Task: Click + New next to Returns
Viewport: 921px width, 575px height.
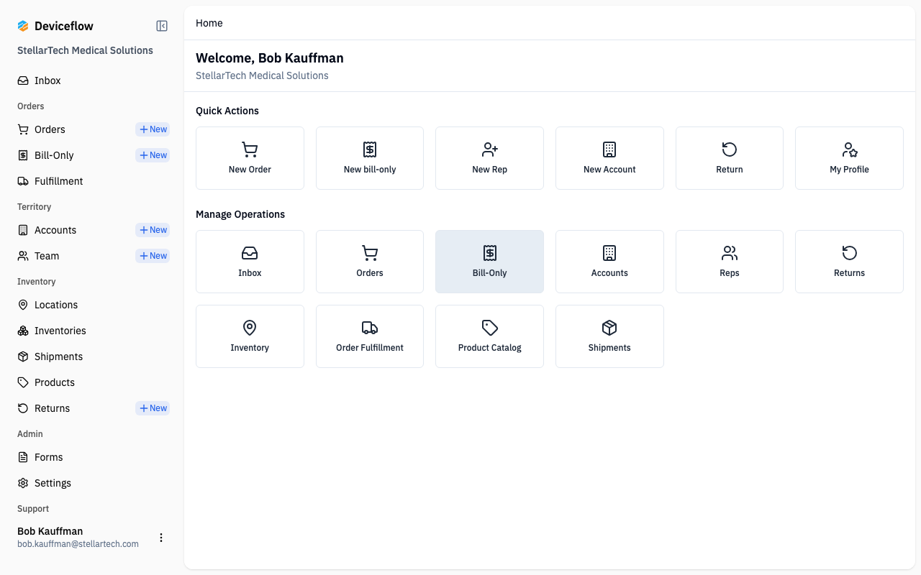Action: point(153,408)
